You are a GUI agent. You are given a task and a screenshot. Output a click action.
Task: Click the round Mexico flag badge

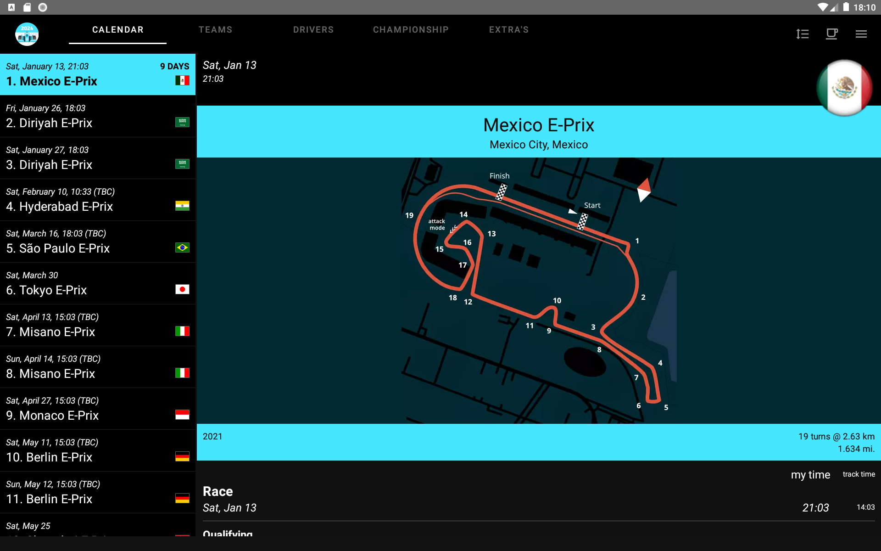tap(844, 88)
